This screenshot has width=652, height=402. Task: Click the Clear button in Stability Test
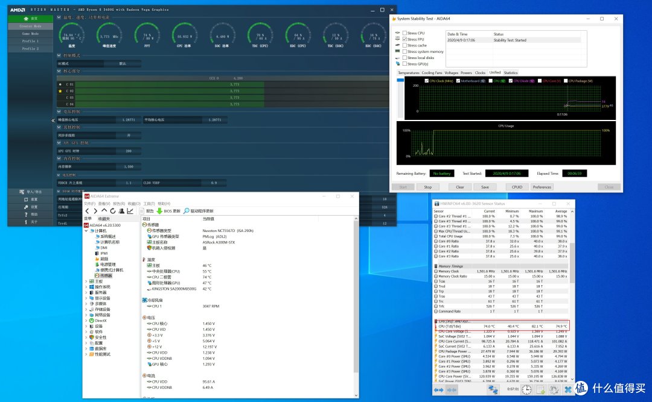[x=460, y=187]
